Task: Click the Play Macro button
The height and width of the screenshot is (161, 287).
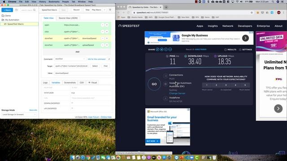Action: 96,10
